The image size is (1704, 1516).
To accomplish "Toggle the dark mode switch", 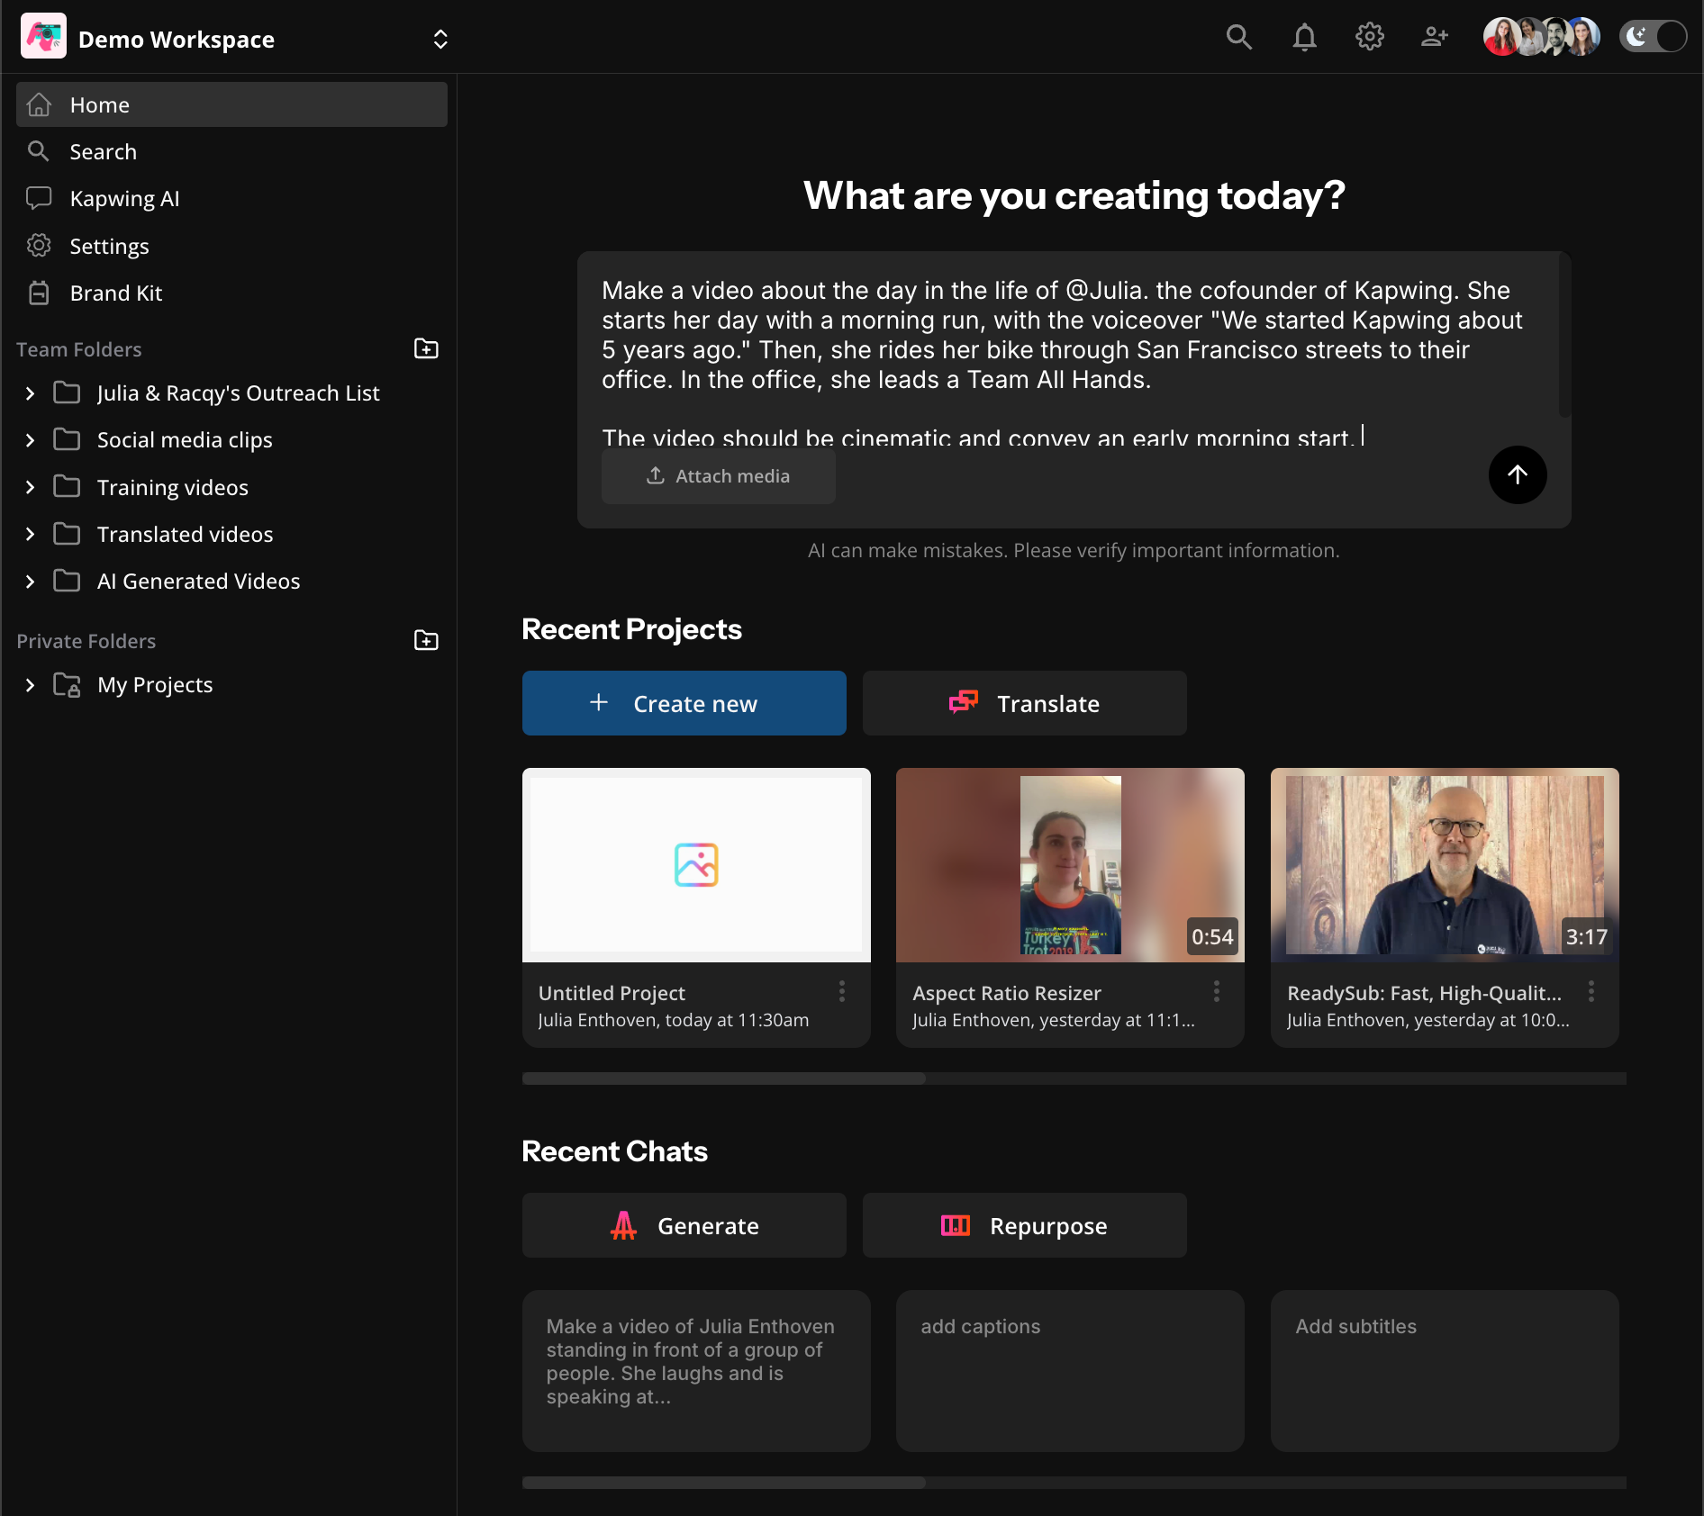I will coord(1652,37).
